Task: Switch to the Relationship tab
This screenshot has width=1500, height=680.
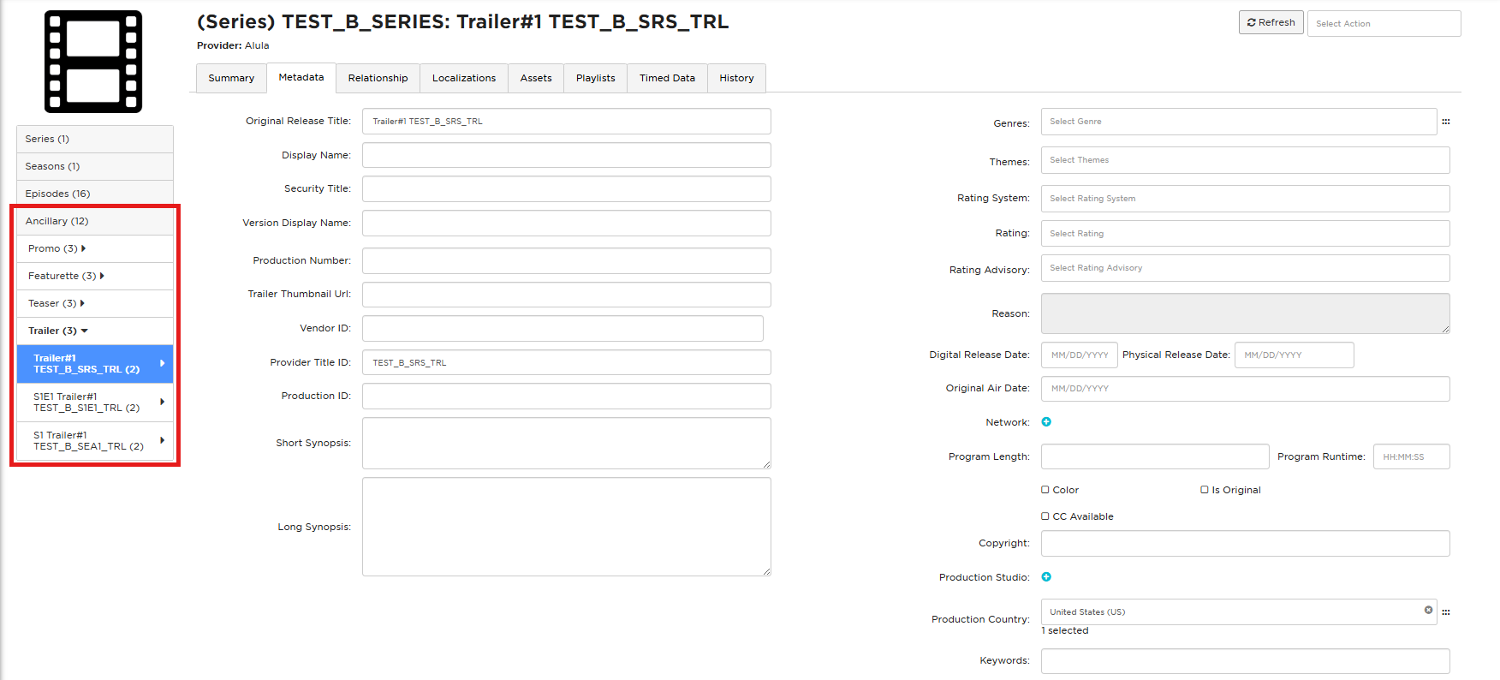Action: (378, 78)
